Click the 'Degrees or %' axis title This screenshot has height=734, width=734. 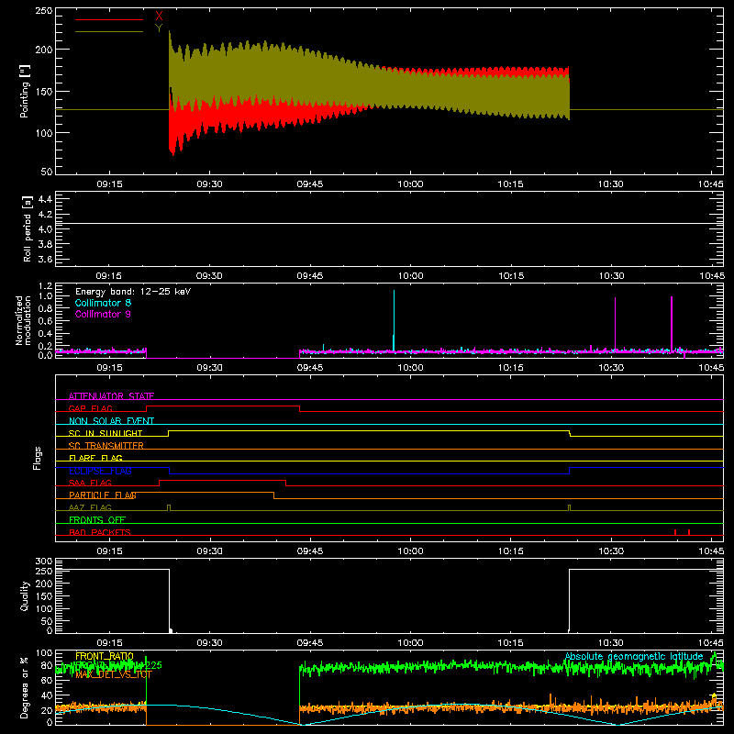click(x=25, y=687)
